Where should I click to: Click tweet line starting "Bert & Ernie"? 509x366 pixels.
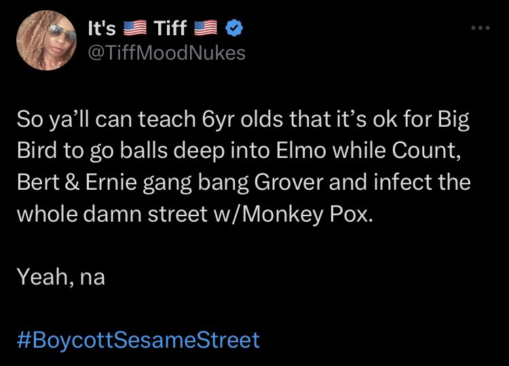point(244,182)
